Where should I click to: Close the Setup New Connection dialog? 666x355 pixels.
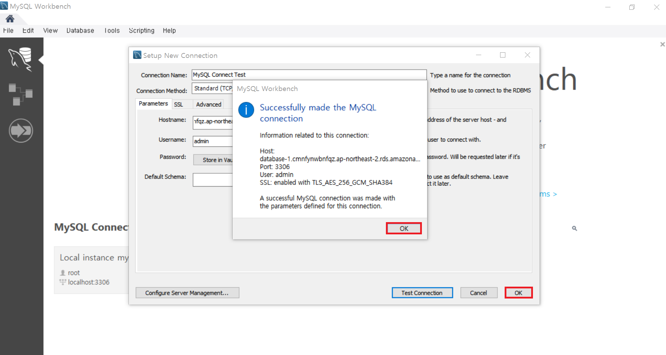[x=528, y=55]
